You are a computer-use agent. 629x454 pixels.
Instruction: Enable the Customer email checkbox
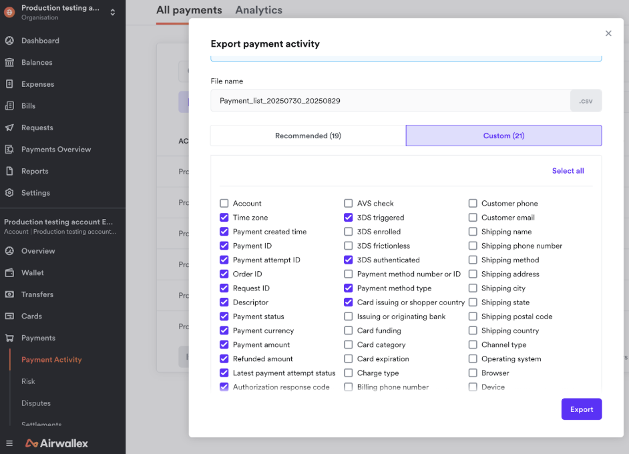point(473,218)
